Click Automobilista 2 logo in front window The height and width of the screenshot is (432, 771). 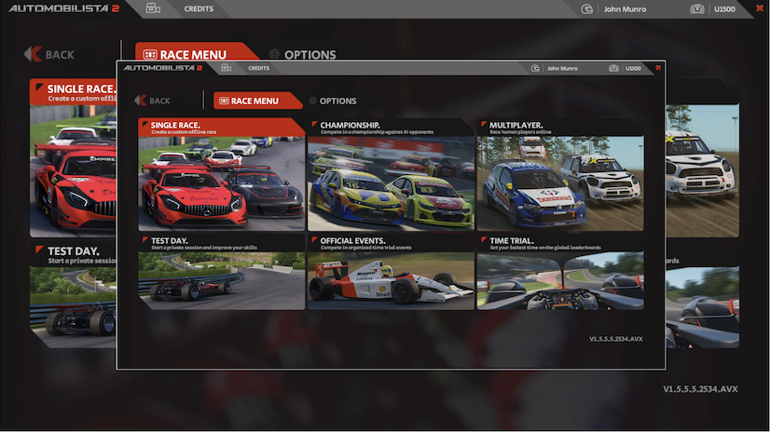point(163,68)
